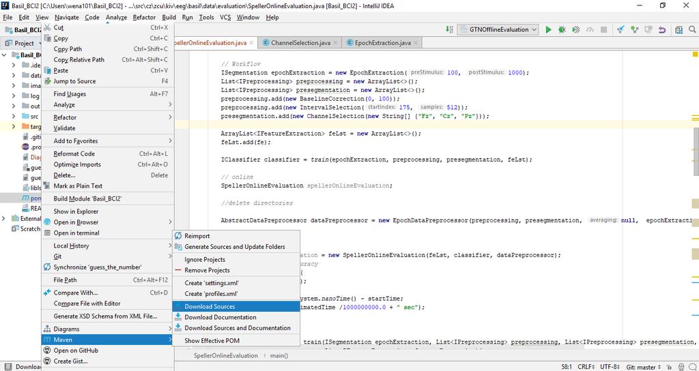Viewport: 699px width, 371px height.
Task: Click the Diagrams icon in context menu
Action: pos(47,329)
